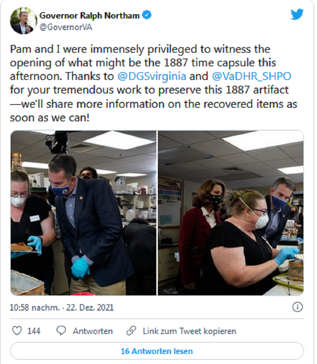Viewport: 317px width, 364px height.
Task: Open the @DGSvirginia mention link
Action: coord(151,76)
